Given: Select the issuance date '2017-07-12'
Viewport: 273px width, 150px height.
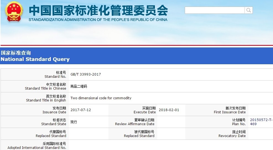Looking at the screenshot, I should tap(81, 110).
